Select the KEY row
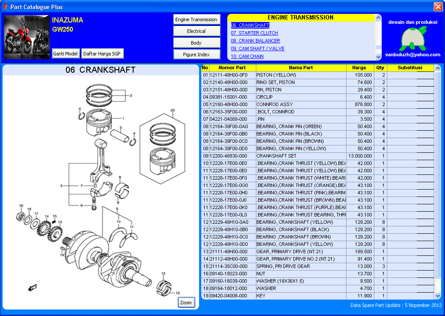The width and height of the screenshot is (445, 316). (x=317, y=296)
